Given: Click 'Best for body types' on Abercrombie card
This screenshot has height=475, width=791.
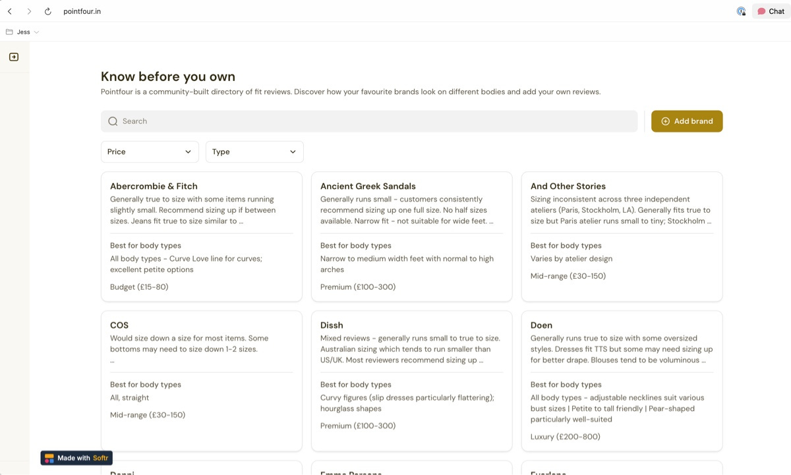Looking at the screenshot, I should 146,246.
